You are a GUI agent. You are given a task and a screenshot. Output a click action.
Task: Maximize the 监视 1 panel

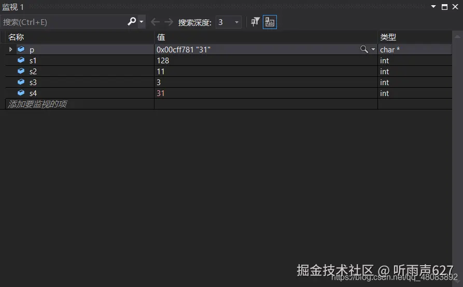pyautogui.click(x=444, y=7)
